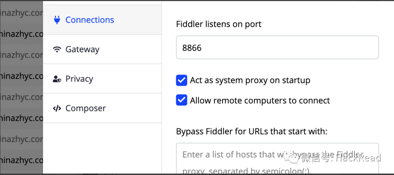The image size is (394, 175).
Task: Switch to the Gateway settings tab
Action: click(x=82, y=49)
